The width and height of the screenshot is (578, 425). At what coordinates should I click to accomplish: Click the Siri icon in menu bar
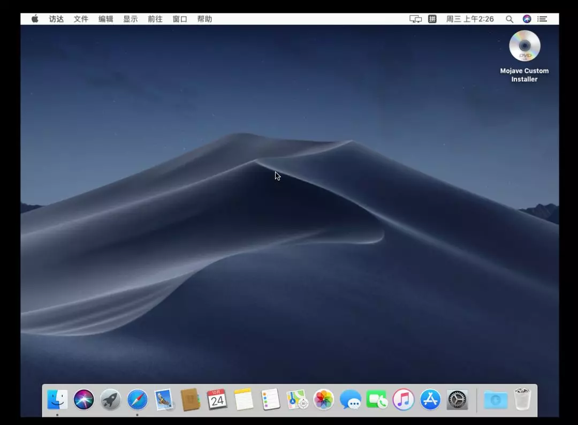pyautogui.click(x=527, y=19)
